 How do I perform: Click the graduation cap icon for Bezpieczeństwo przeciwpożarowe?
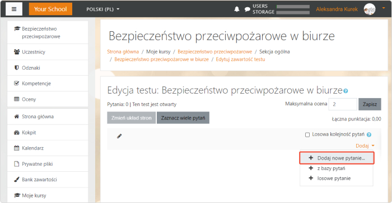click(17, 28)
